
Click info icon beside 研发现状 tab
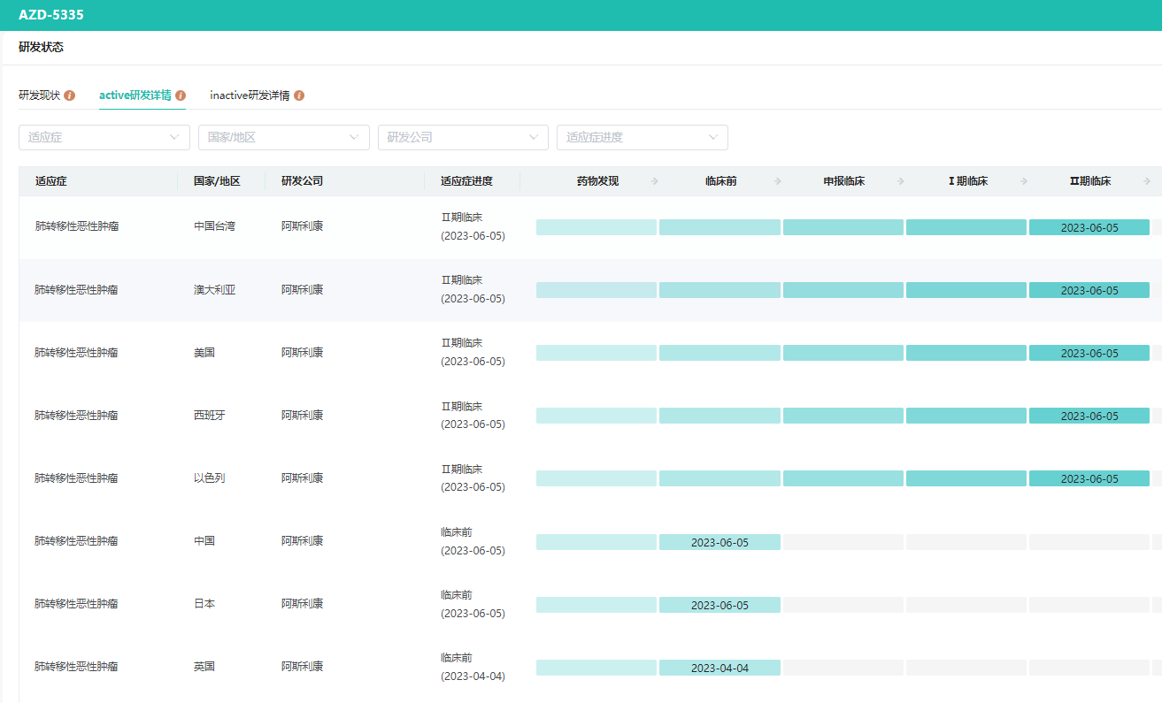pos(70,96)
